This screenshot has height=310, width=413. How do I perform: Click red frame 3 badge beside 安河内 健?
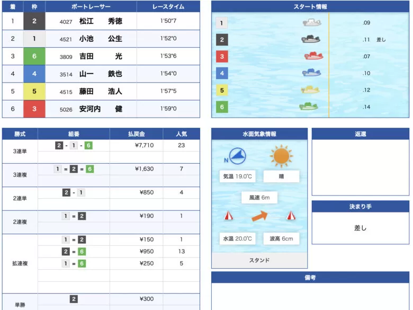(x=34, y=109)
